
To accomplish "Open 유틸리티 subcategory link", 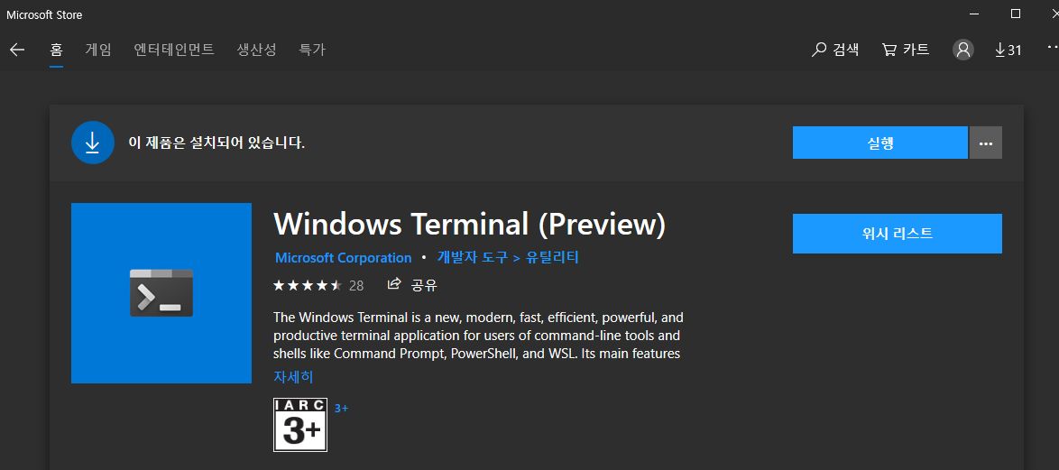I will pos(552,258).
